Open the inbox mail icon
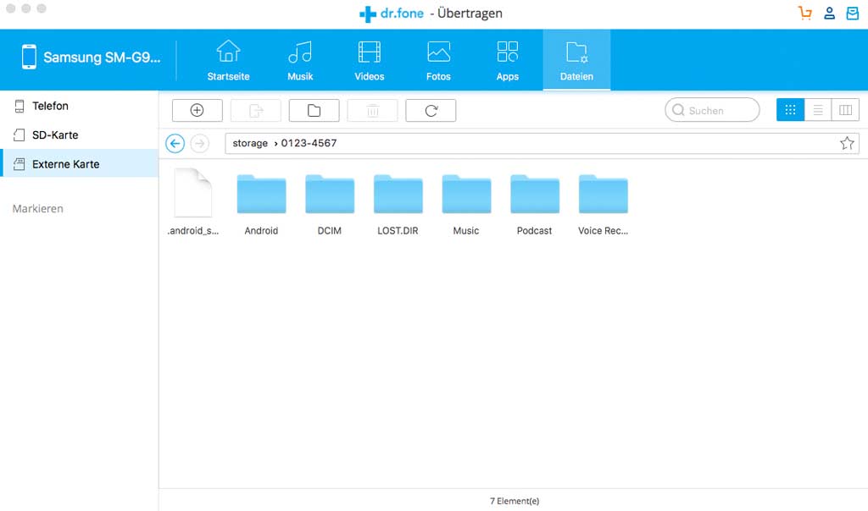Screen dimensions: 868x511 point(852,13)
